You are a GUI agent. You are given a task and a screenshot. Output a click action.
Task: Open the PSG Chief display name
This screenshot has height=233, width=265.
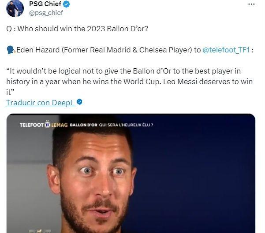[45, 4]
